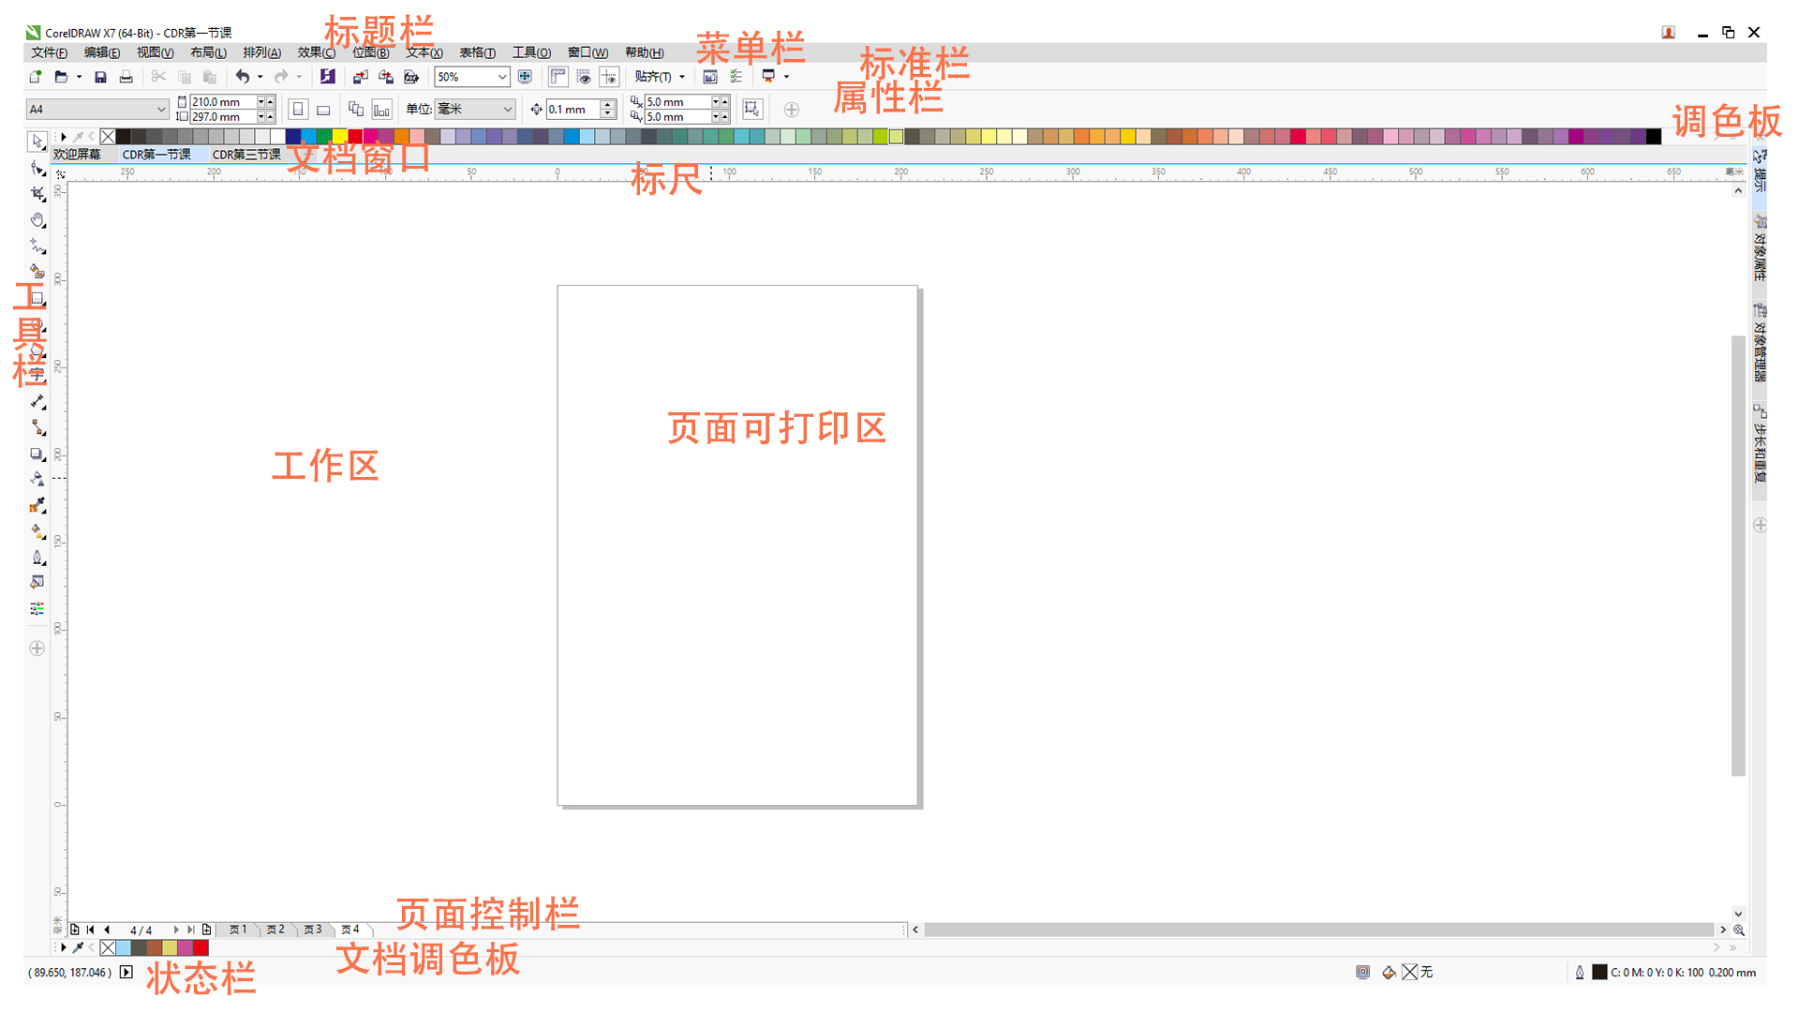
Task: Click the Print icon
Action: click(x=126, y=77)
